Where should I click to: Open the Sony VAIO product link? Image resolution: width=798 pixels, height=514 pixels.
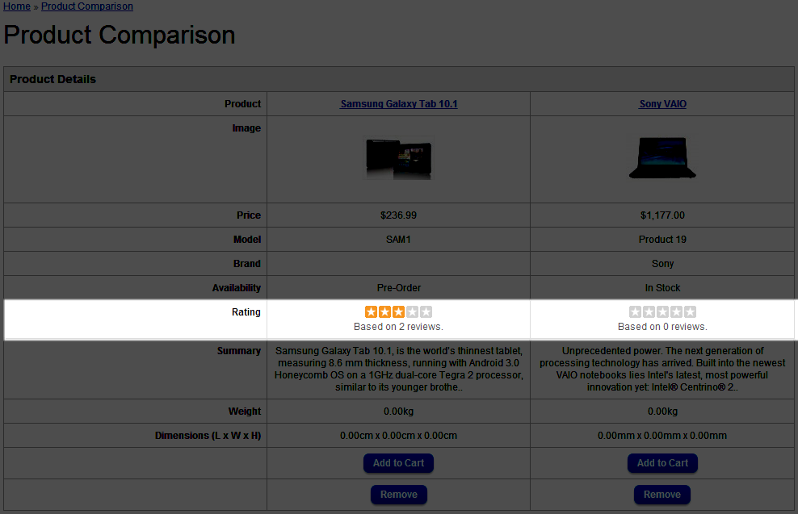662,104
